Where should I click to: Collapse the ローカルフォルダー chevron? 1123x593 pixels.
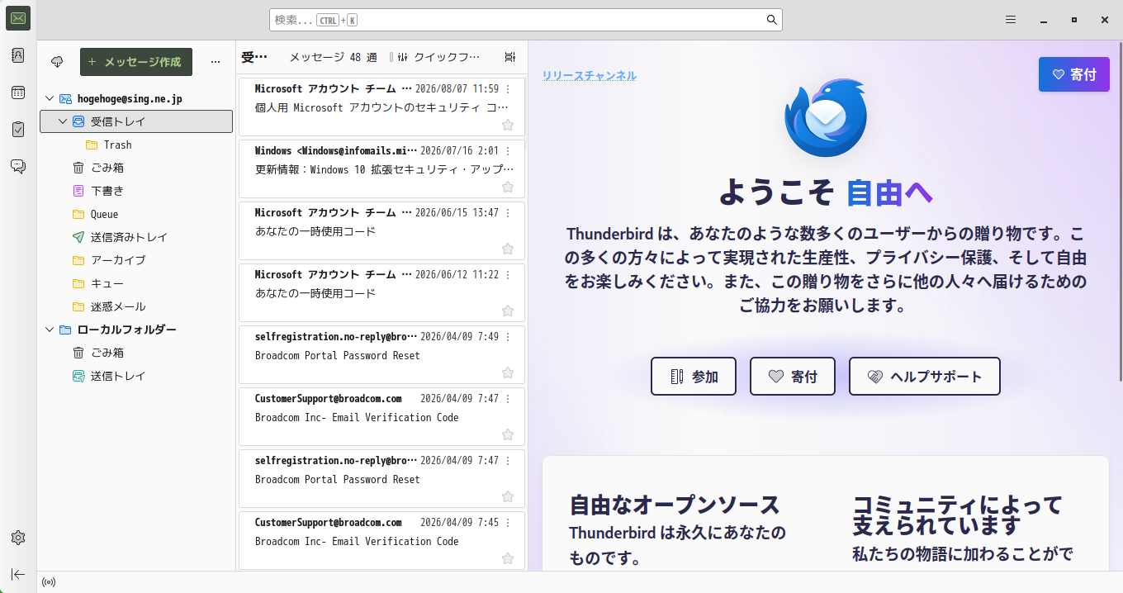pos(50,330)
